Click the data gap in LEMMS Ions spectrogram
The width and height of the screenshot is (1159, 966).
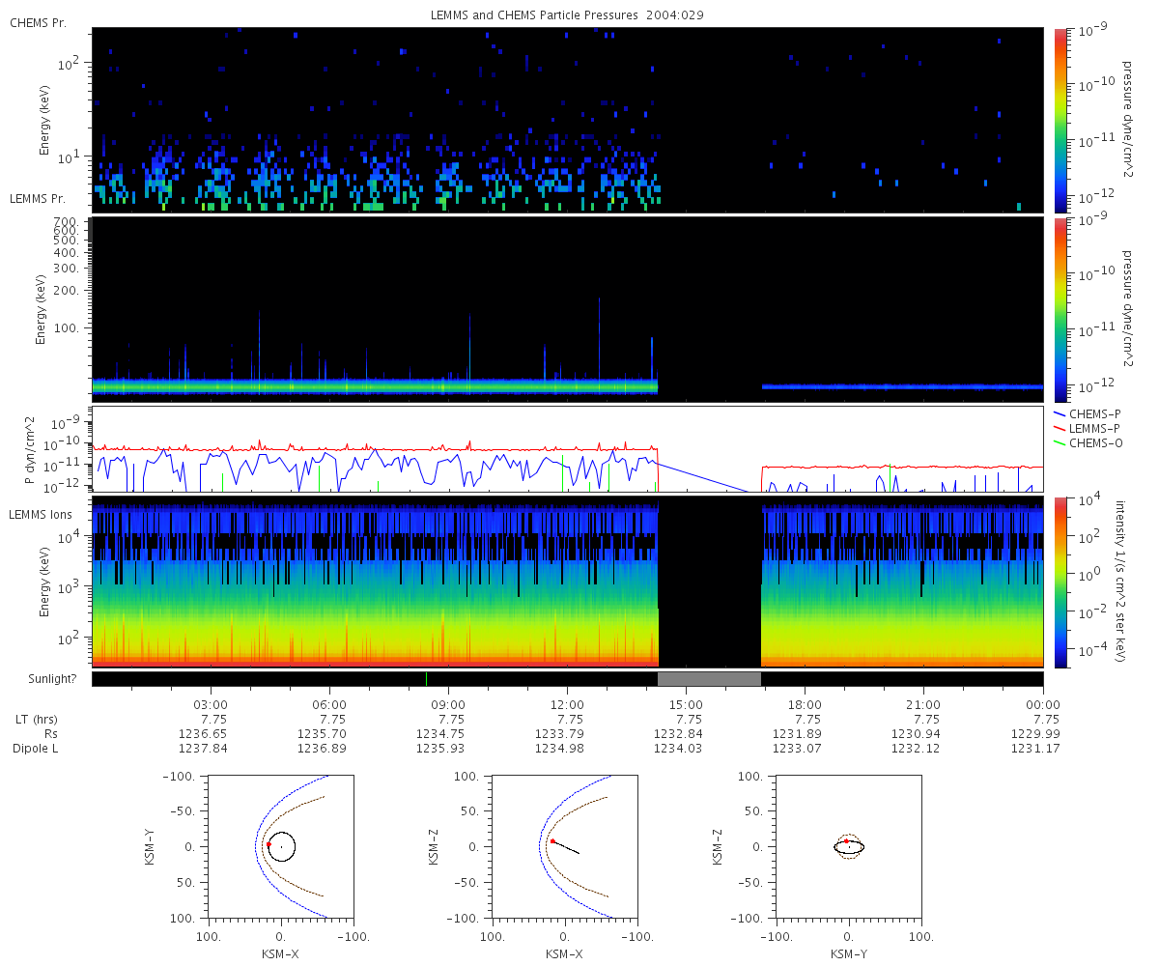click(710, 582)
